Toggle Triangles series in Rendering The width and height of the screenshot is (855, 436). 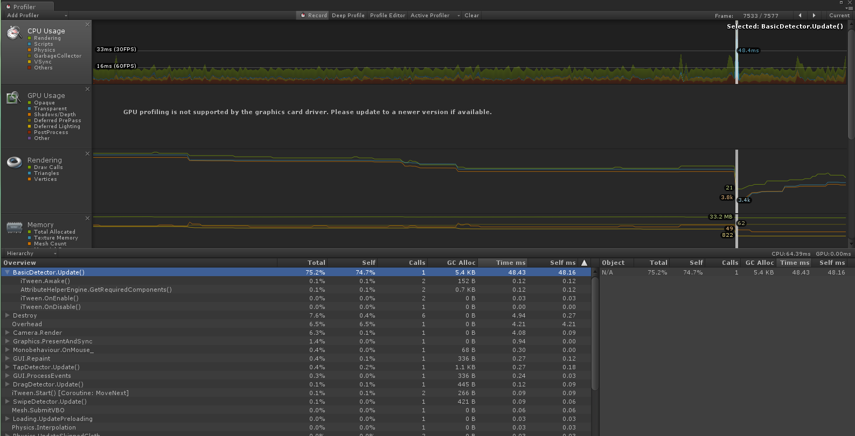click(30, 173)
